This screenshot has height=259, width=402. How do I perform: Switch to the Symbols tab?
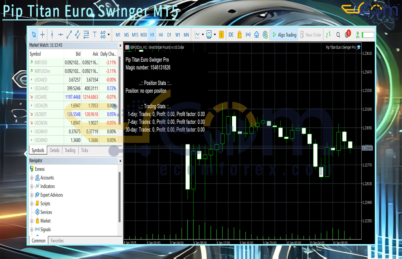pos(38,150)
